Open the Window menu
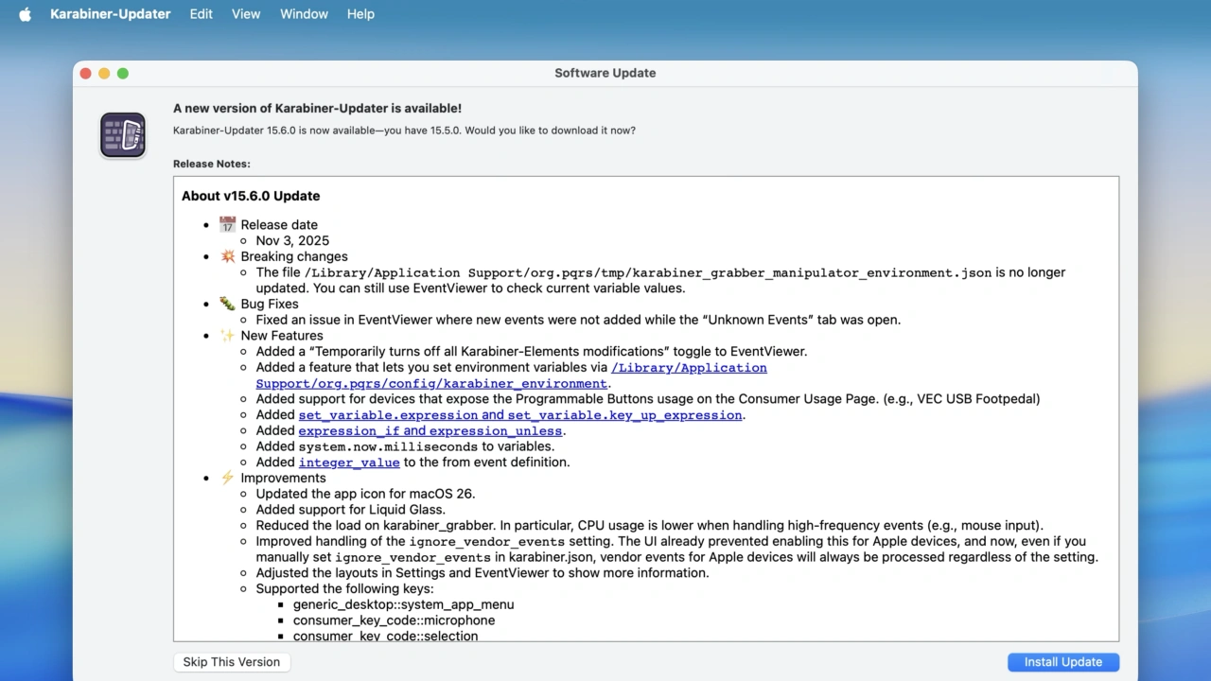Screen dimensions: 1211x681 (304, 14)
